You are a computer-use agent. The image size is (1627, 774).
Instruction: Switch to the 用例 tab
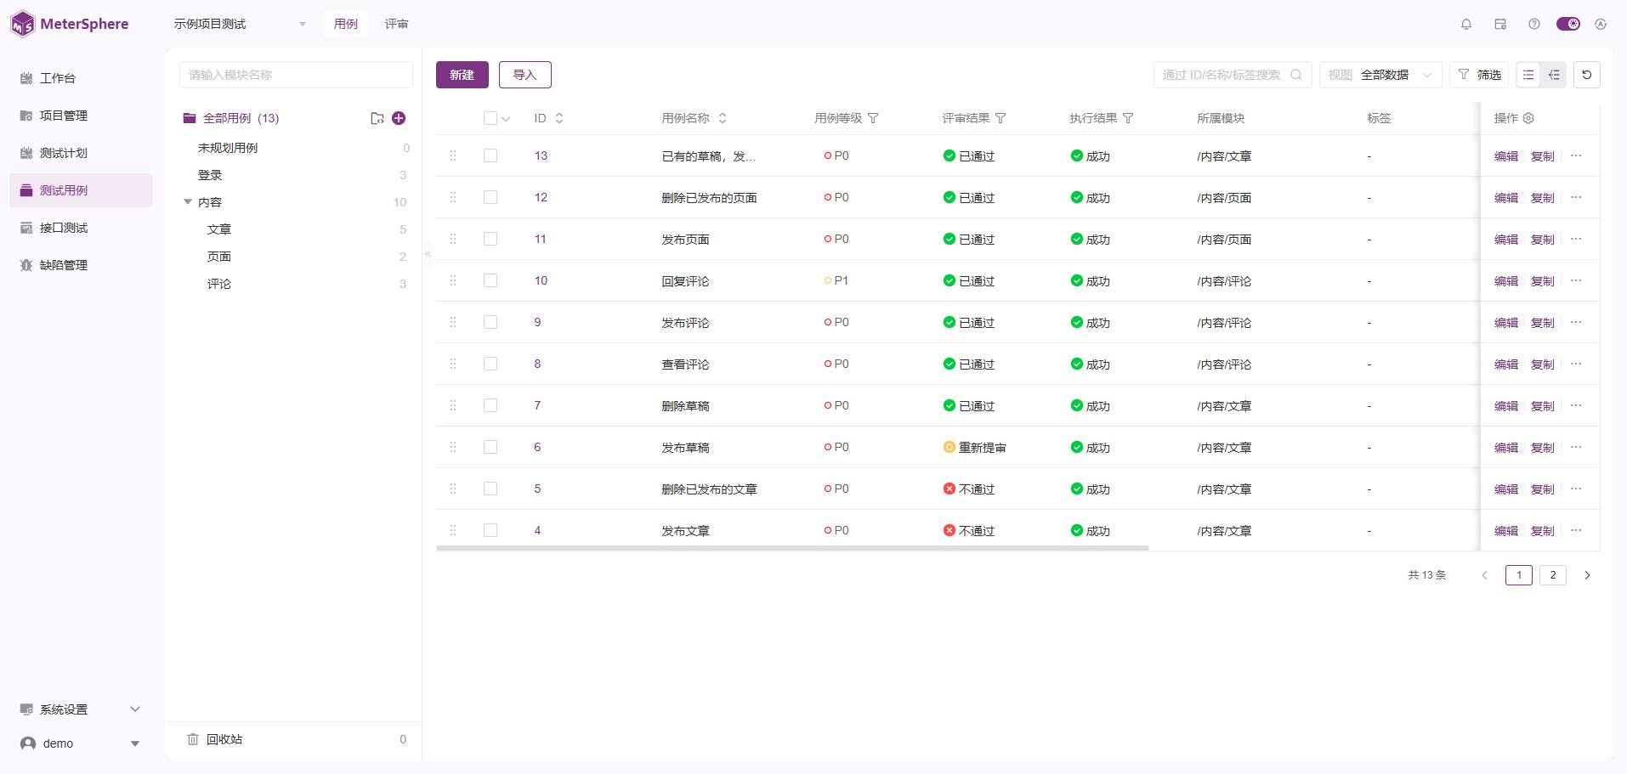pyautogui.click(x=345, y=24)
